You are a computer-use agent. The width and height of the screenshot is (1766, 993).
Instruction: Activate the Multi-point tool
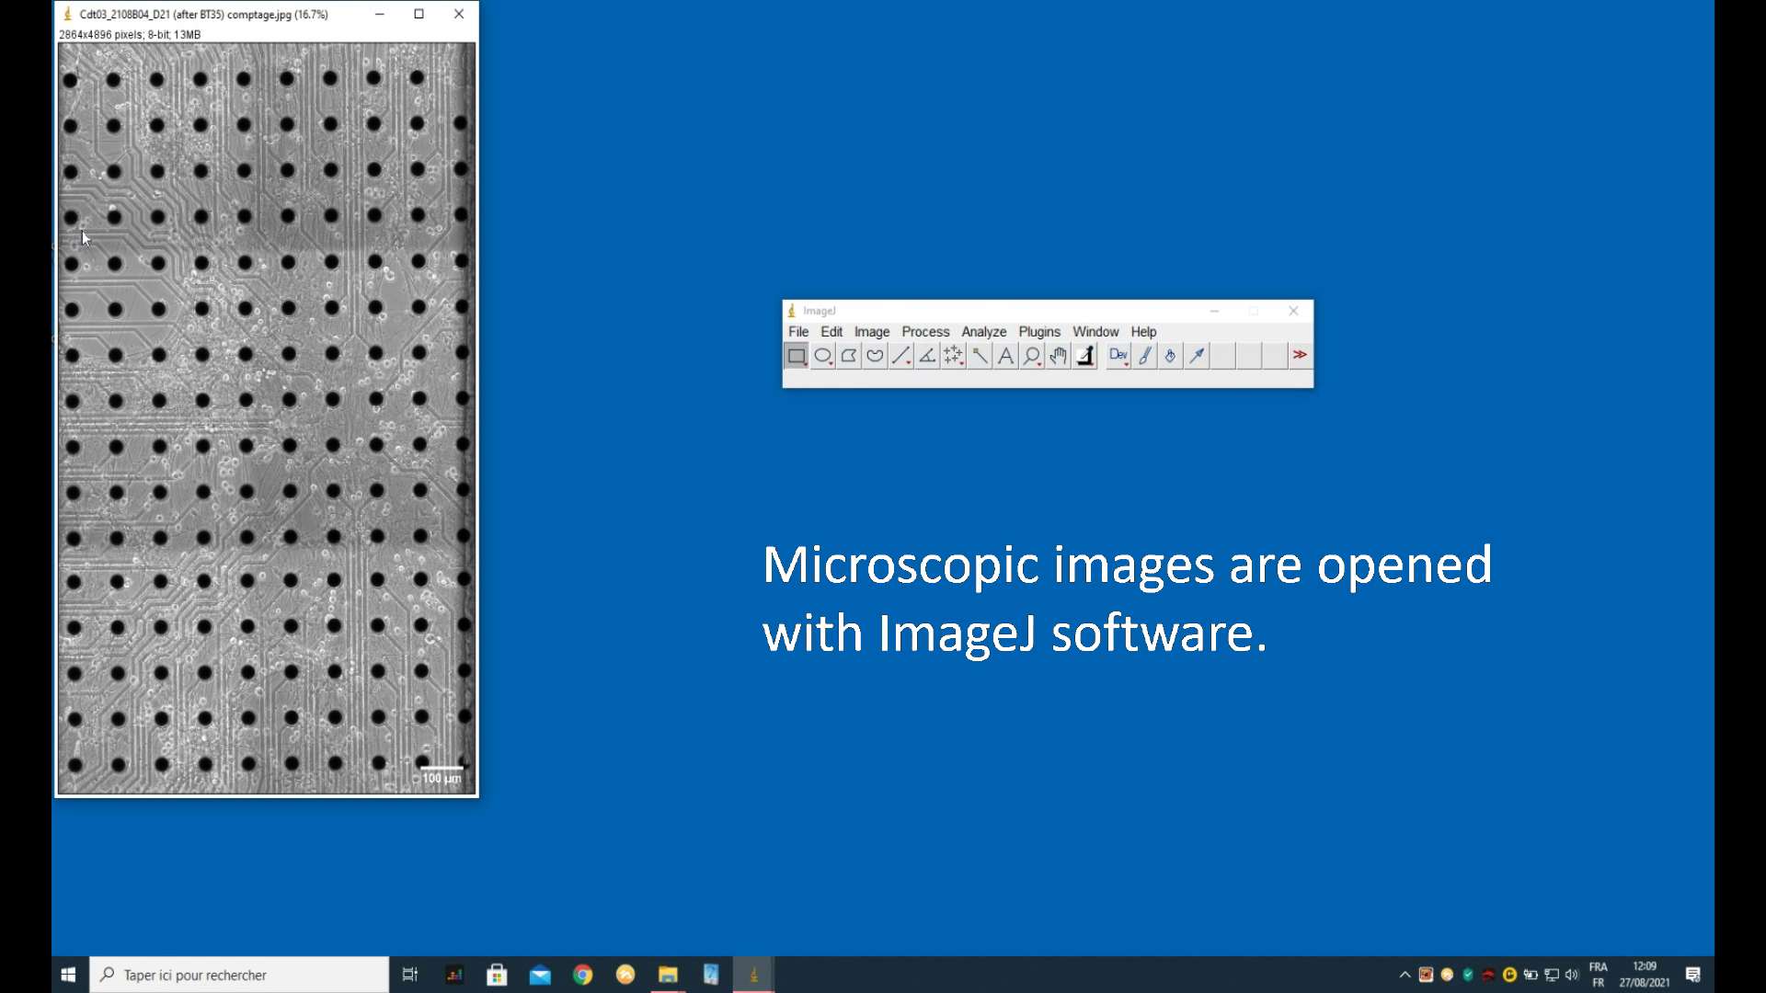point(953,356)
